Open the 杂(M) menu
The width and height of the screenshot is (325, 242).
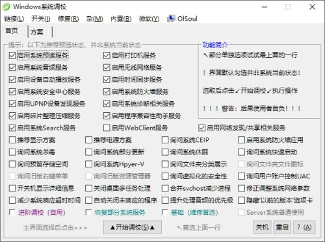pyautogui.click(x=94, y=19)
